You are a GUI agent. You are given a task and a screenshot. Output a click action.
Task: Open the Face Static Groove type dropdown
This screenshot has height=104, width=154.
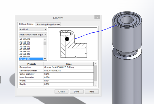click(x=33, y=35)
